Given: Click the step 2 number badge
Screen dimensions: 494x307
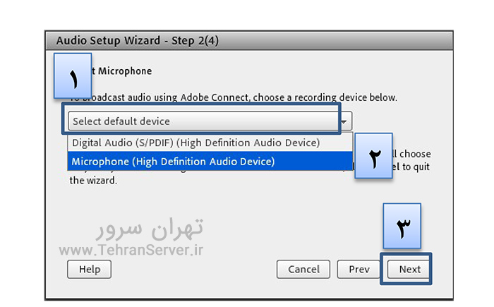Looking at the screenshot, I should pyautogui.click(x=373, y=157).
